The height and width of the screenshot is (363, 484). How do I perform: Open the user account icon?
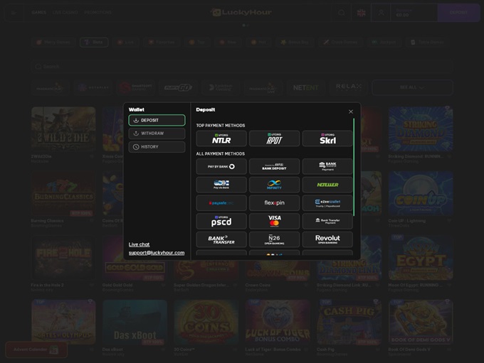click(382, 13)
